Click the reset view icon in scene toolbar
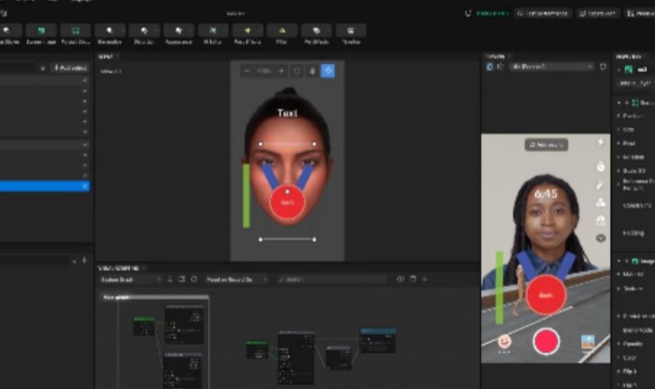The image size is (655, 389). pos(296,70)
